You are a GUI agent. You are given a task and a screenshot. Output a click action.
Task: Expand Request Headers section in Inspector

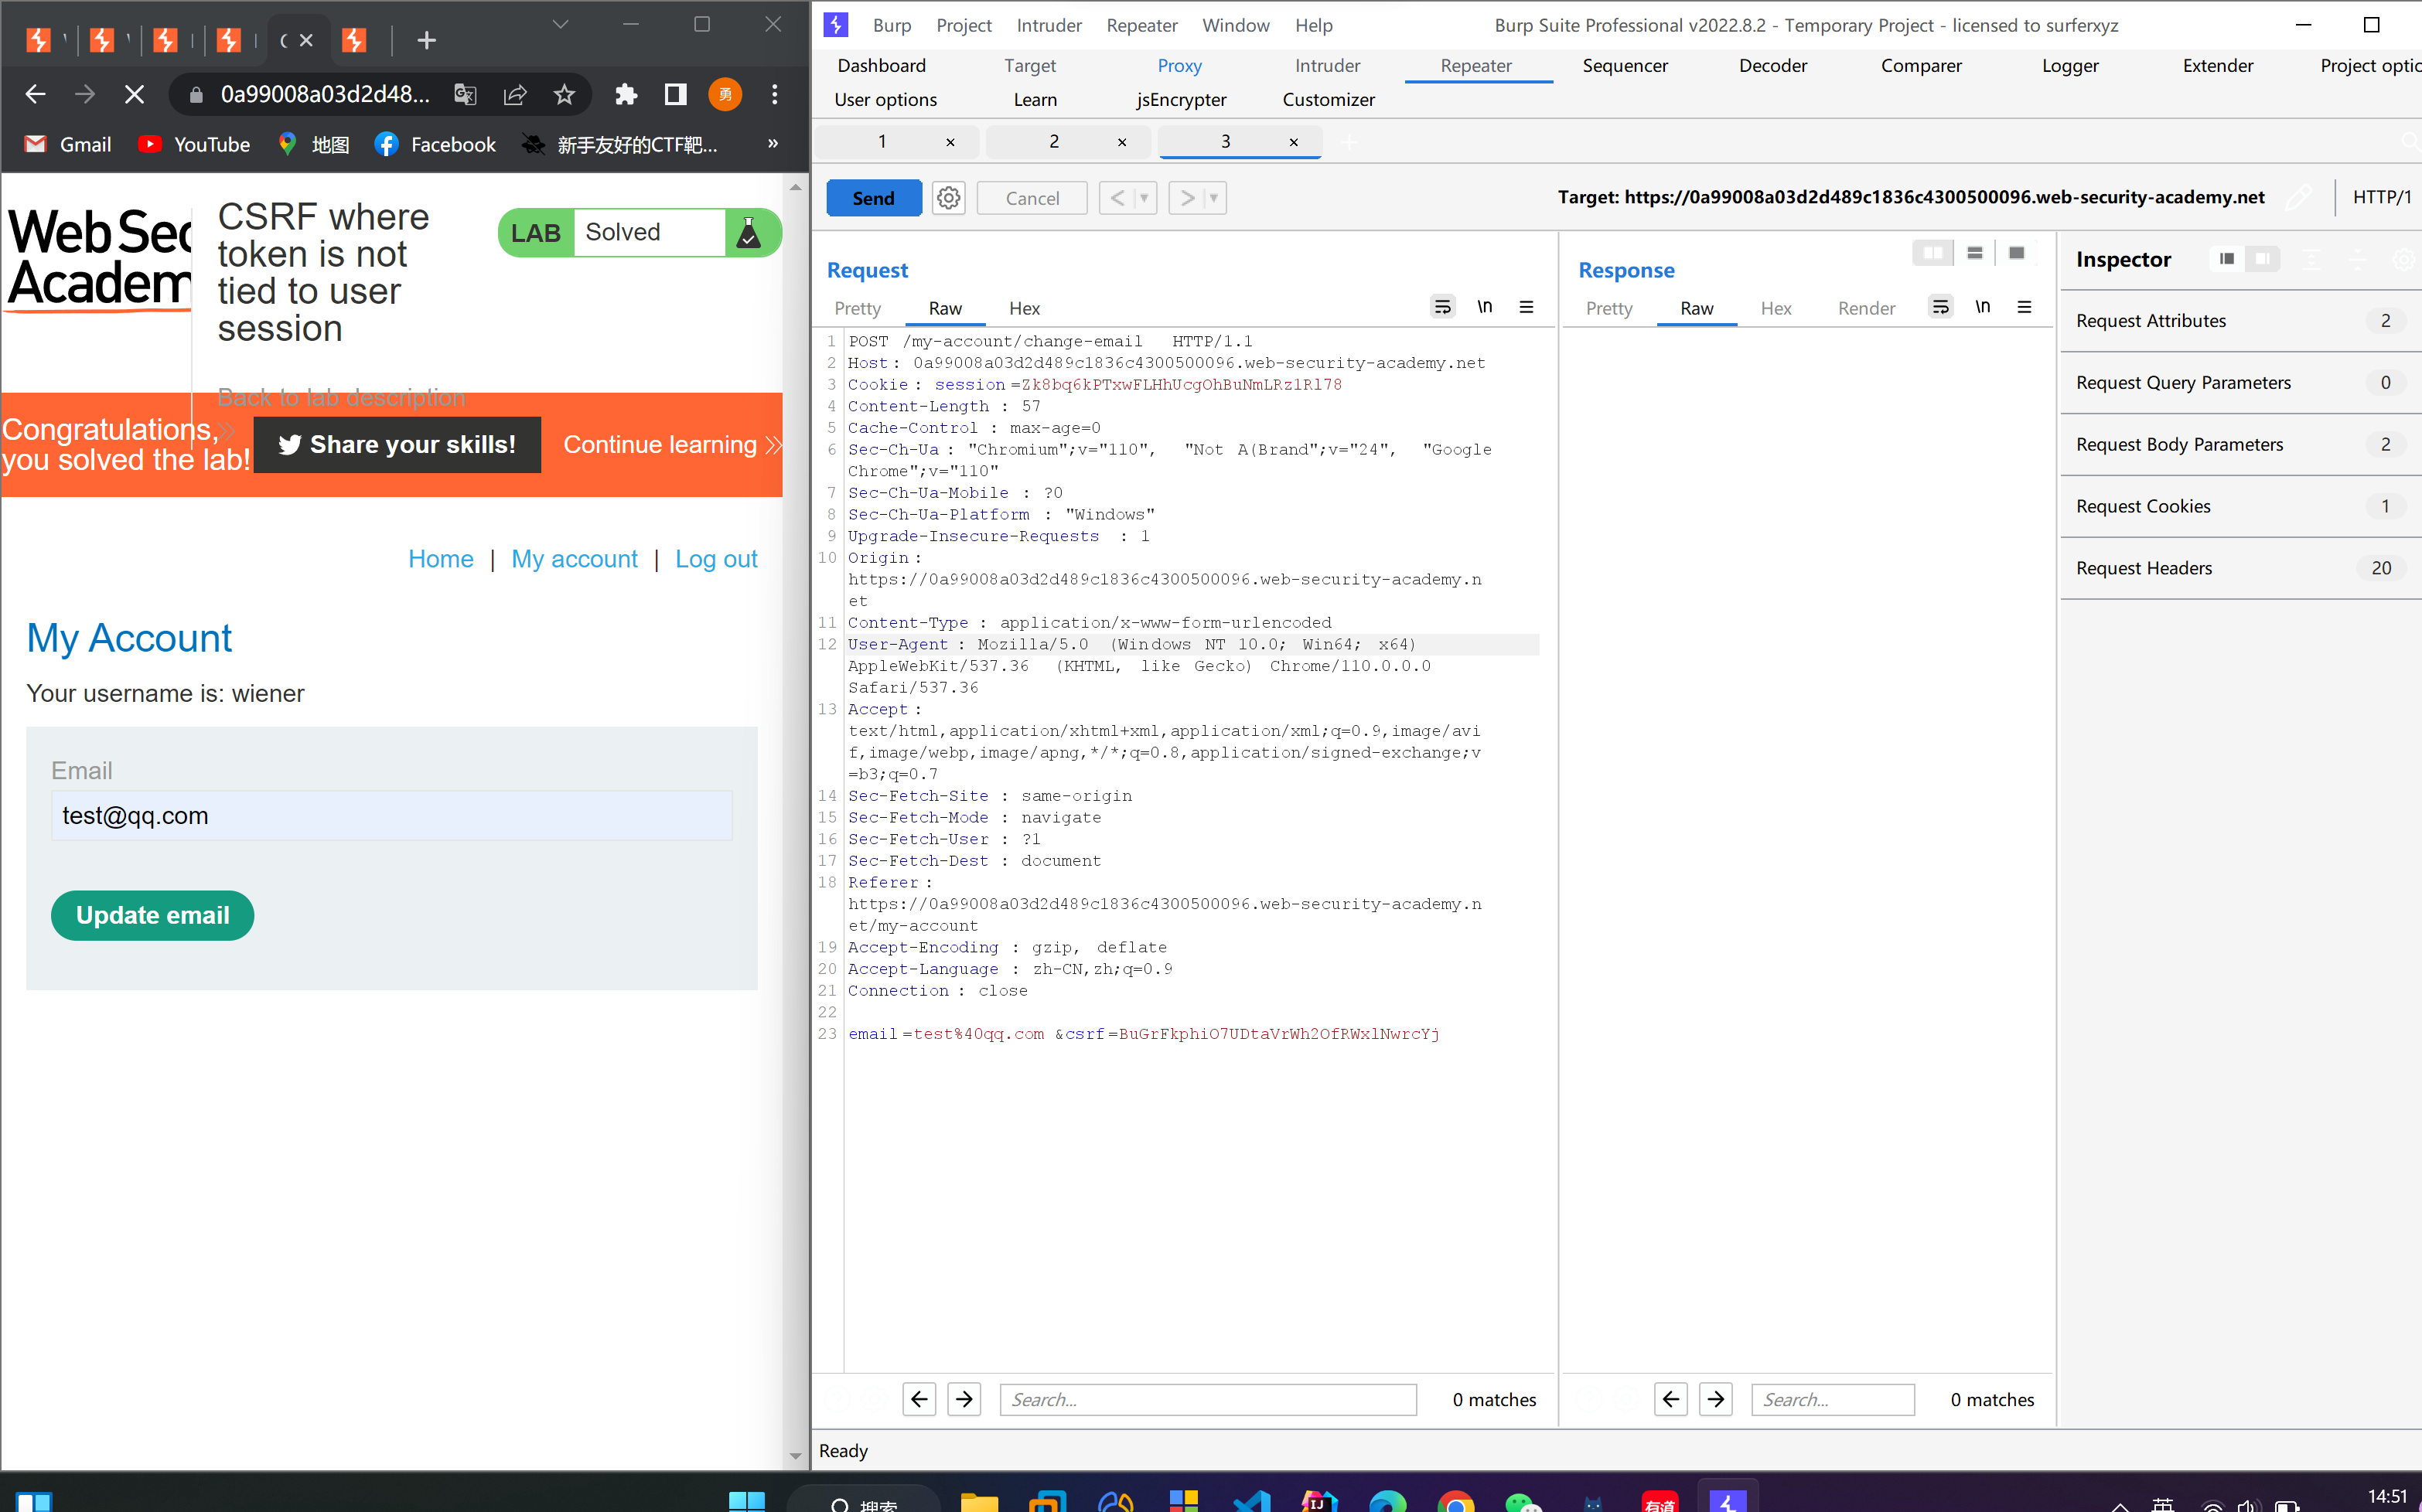point(2144,568)
